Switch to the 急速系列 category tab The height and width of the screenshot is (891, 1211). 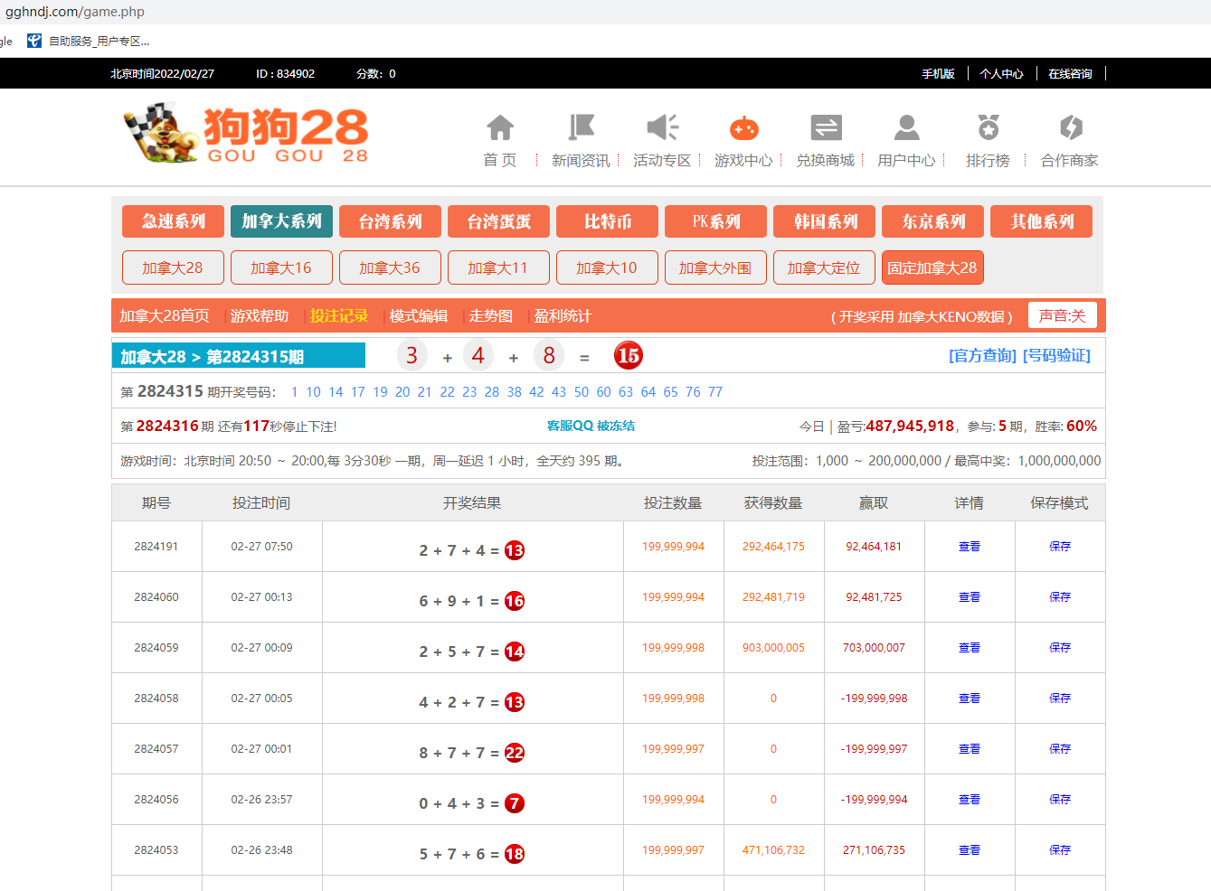pyautogui.click(x=173, y=221)
